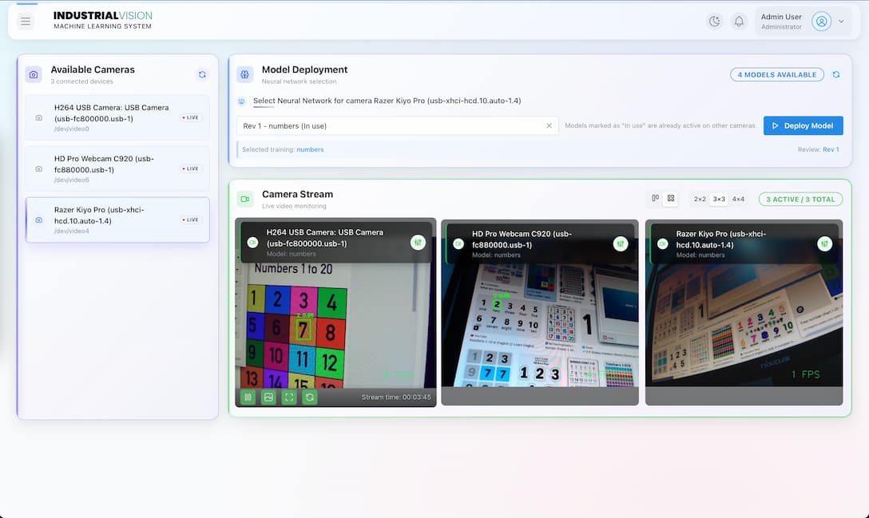Clear the selected Rev 1 model

(548, 125)
